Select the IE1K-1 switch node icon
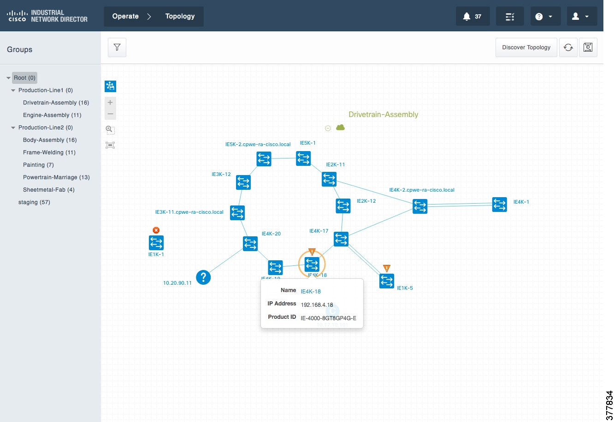 pos(156,243)
